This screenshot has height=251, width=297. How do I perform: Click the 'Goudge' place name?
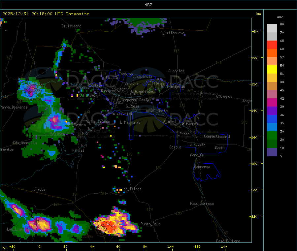(x=145, y=100)
